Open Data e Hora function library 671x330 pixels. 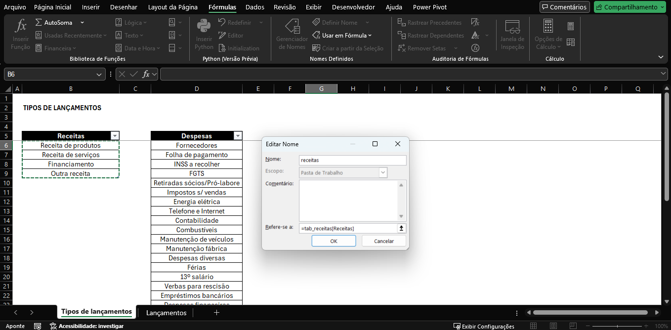click(138, 48)
